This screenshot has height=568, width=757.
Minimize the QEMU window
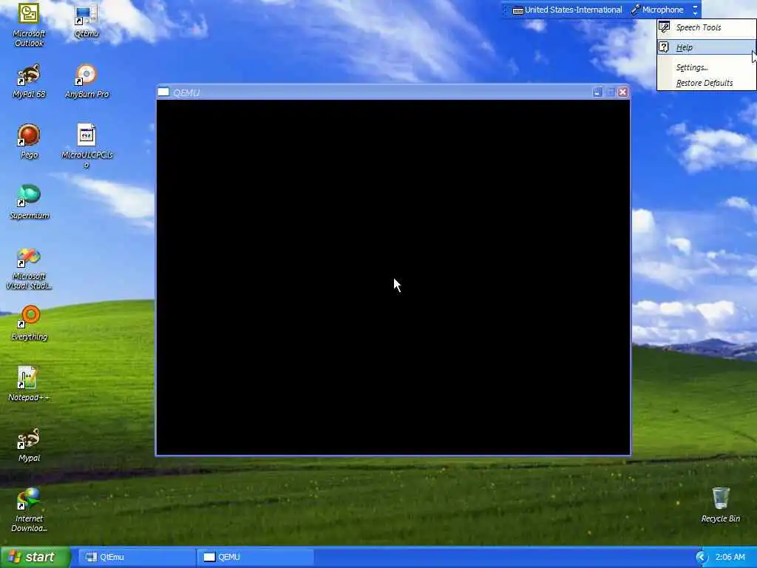pyautogui.click(x=597, y=92)
